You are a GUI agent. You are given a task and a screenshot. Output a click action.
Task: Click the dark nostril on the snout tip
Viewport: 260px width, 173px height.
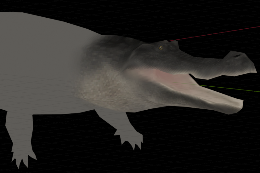[x=238, y=56]
